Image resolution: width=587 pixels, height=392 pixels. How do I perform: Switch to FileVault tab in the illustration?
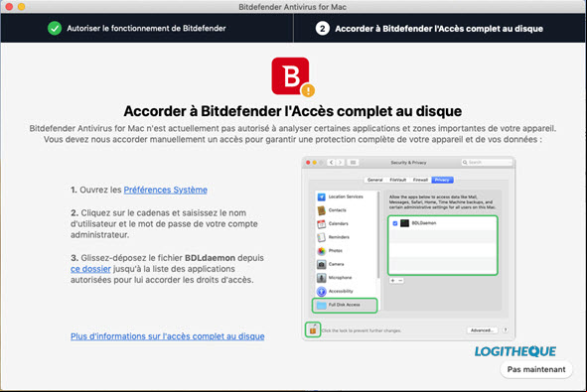tap(397, 180)
